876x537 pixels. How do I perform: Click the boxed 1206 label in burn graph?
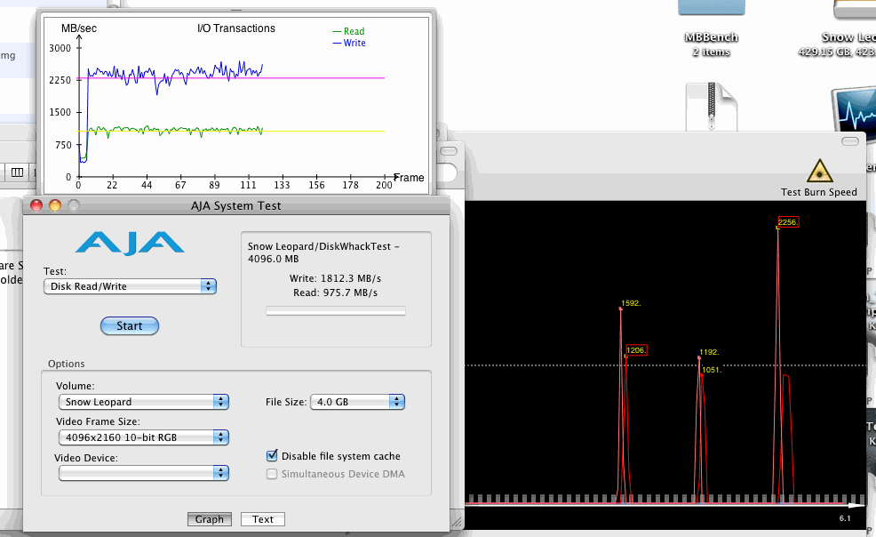coord(636,350)
